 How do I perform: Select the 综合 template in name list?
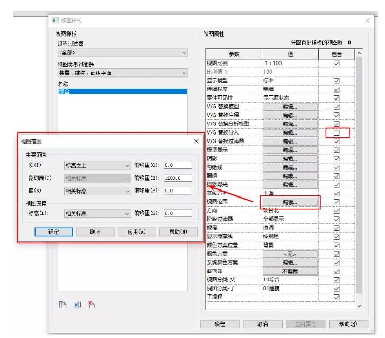123,91
